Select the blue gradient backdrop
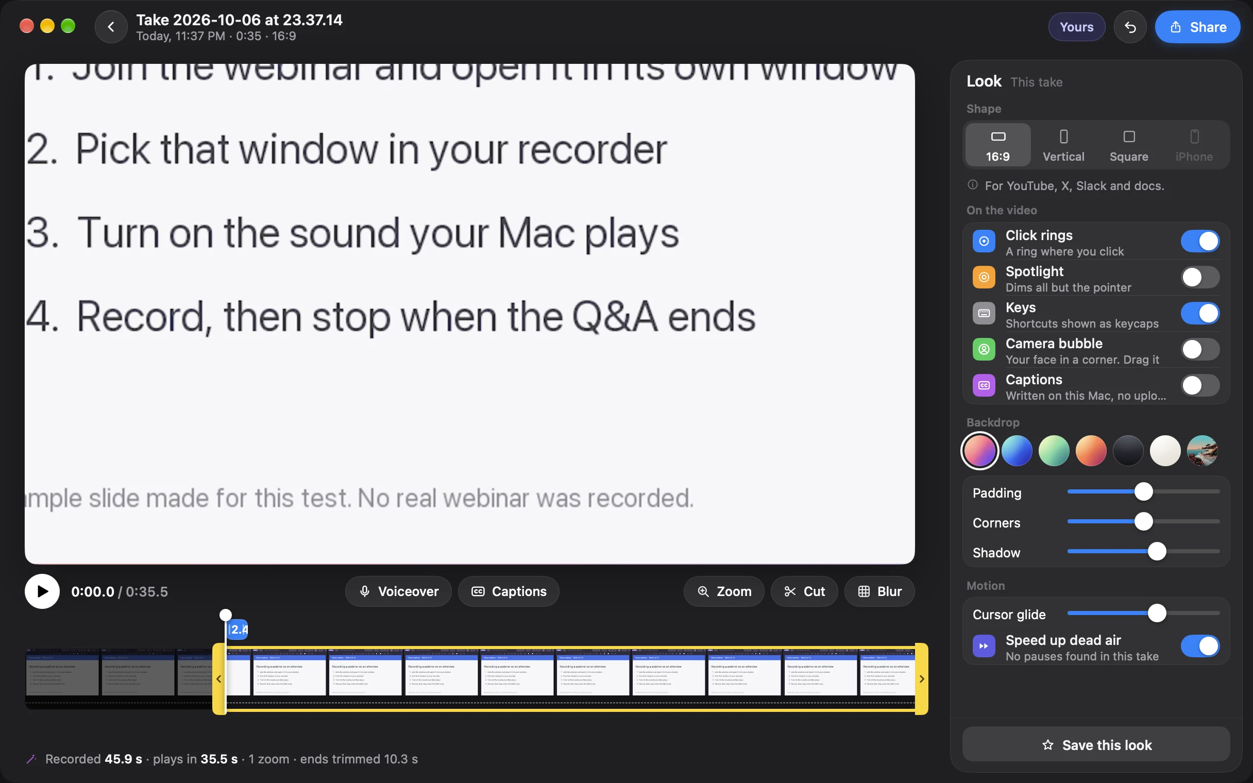Viewport: 1253px width, 783px height. 1017,451
